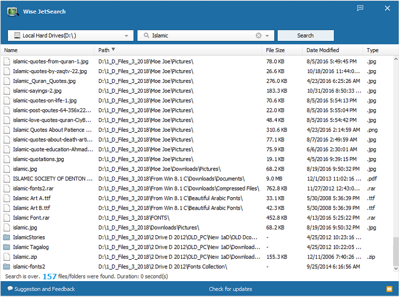Click the Wise JetSearch app logo icon
Viewport: 399px width, 297px height.
click(x=13, y=12)
